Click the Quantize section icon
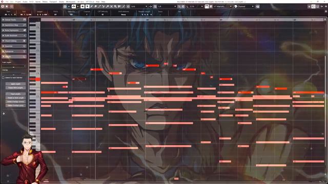The width and height of the screenshot is (328, 184). tap(25, 46)
